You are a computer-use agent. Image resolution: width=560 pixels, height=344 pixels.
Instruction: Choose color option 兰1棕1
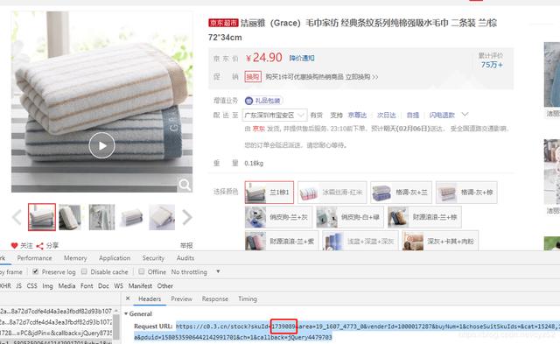269,193
